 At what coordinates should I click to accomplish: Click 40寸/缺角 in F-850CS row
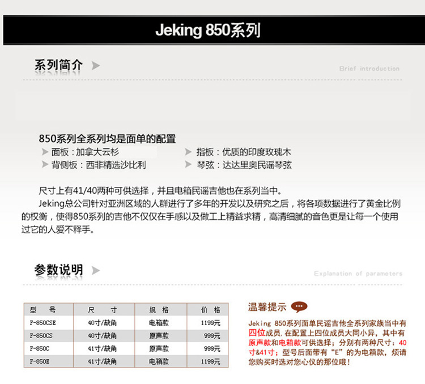(x=102, y=336)
